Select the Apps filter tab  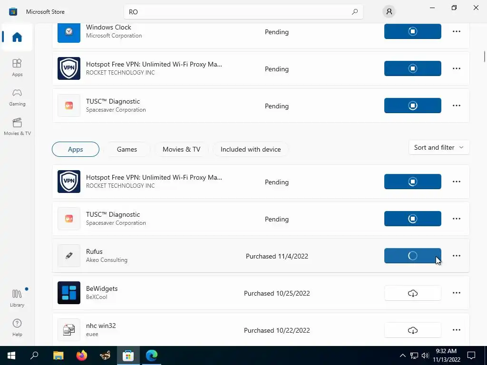coord(76,149)
